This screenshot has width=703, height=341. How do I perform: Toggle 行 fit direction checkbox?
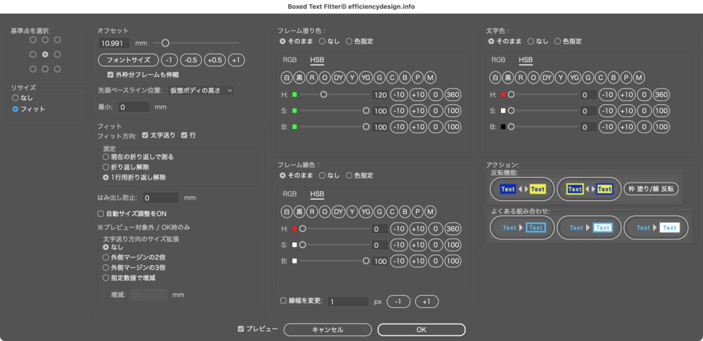coord(188,135)
